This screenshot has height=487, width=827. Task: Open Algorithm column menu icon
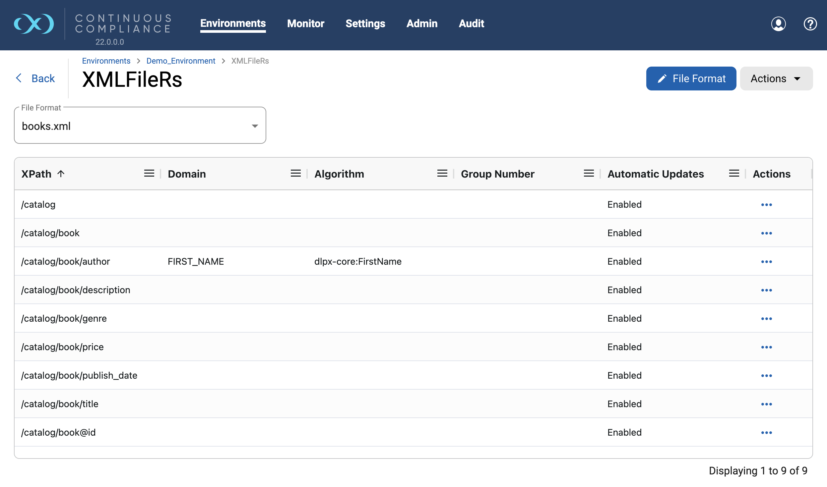point(442,174)
